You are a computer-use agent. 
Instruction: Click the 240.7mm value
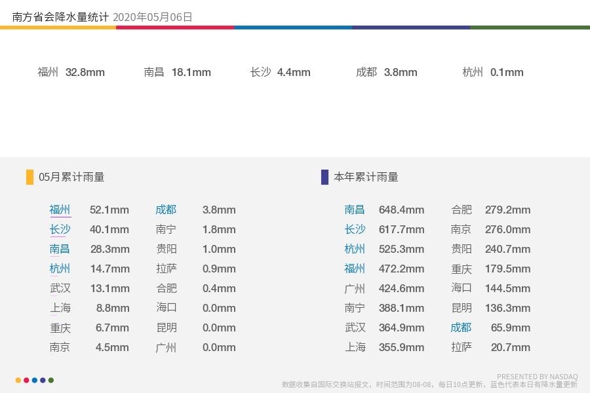(507, 249)
